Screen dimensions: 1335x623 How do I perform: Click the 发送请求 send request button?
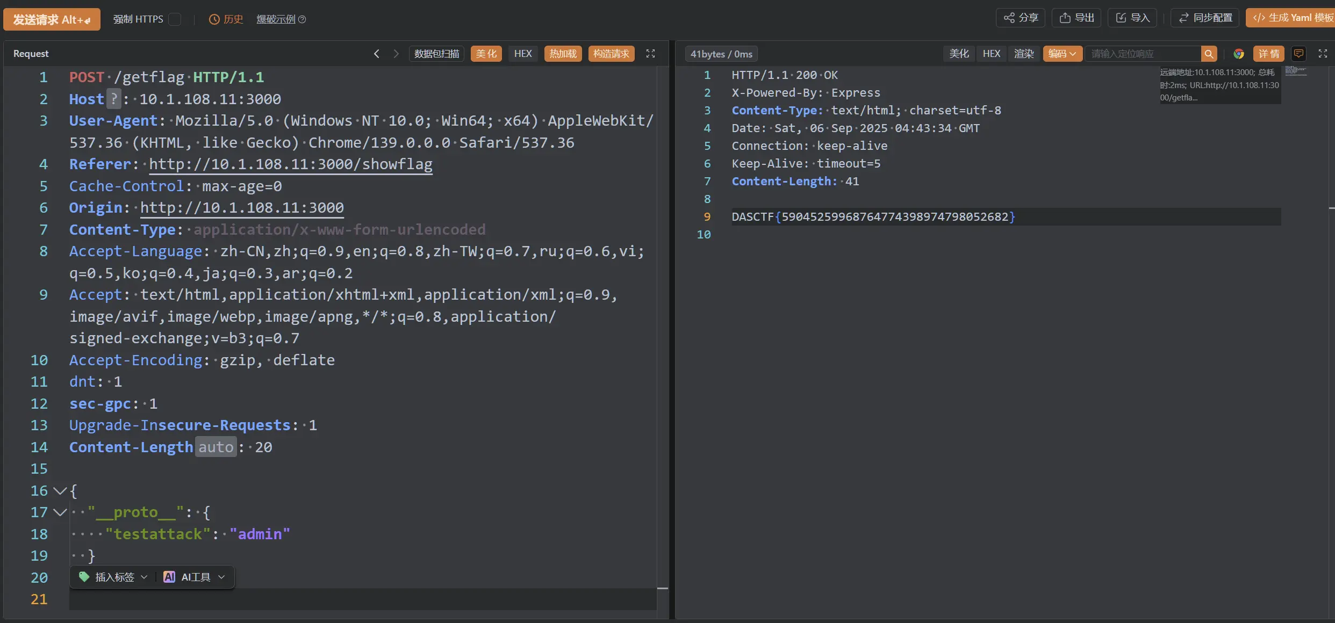[x=52, y=19]
